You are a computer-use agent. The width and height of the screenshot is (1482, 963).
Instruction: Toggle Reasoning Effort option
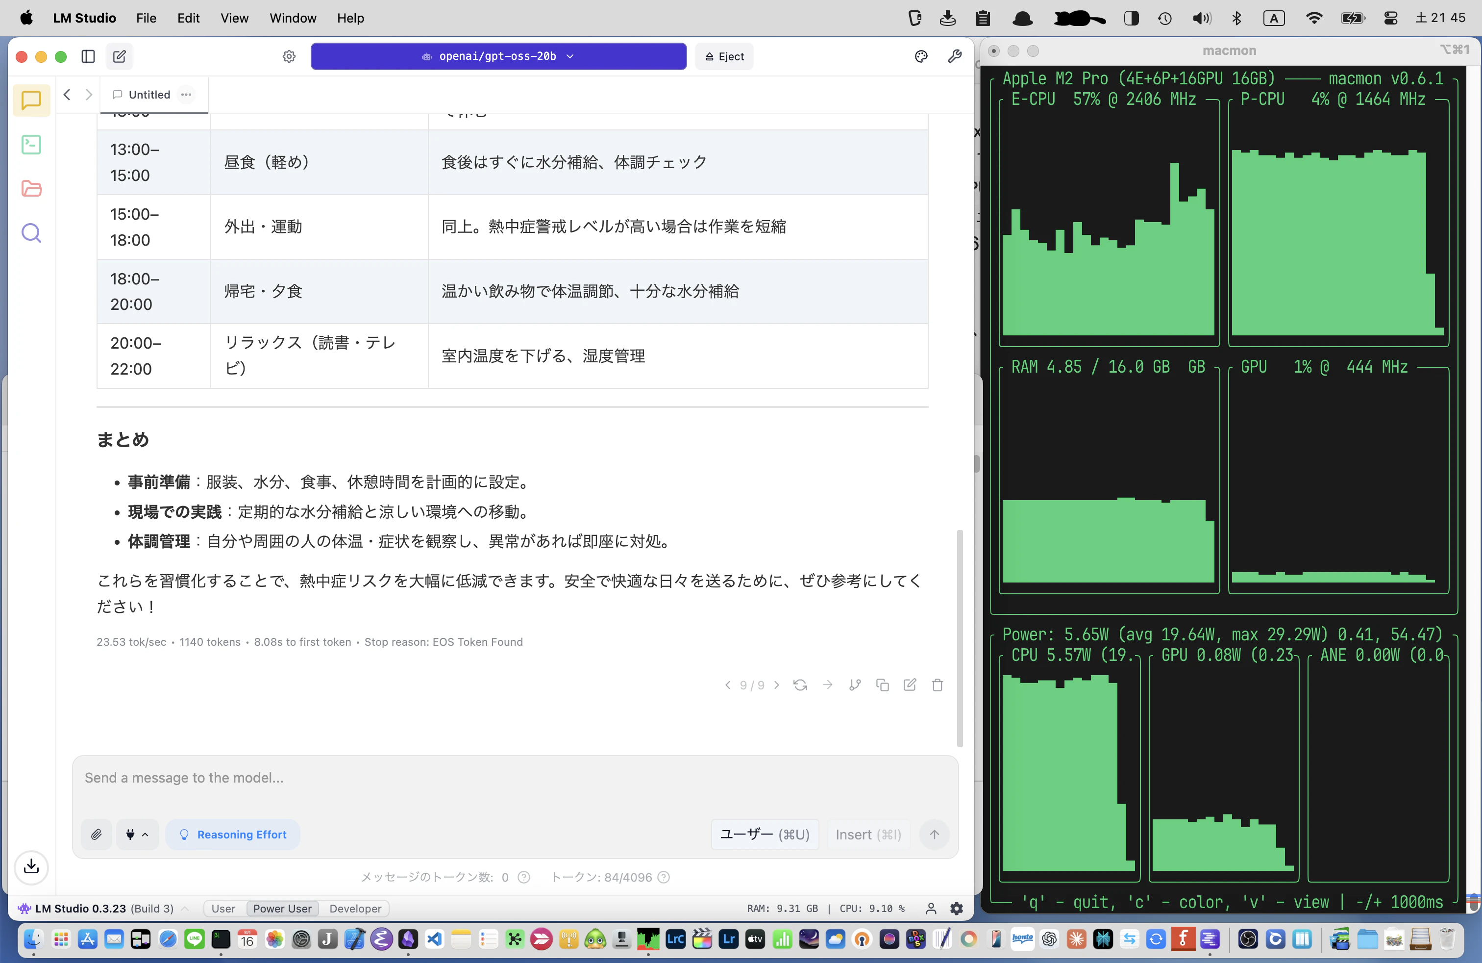(233, 835)
